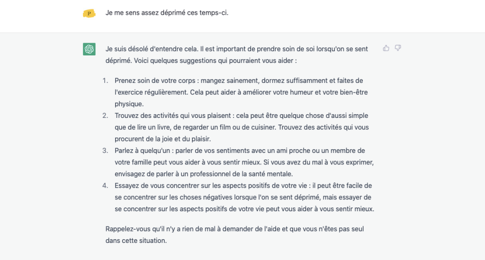Viewport: 485px width, 260px height.
Task: Click the line "procurent de la joie et du plaisir"
Action: coord(163,139)
